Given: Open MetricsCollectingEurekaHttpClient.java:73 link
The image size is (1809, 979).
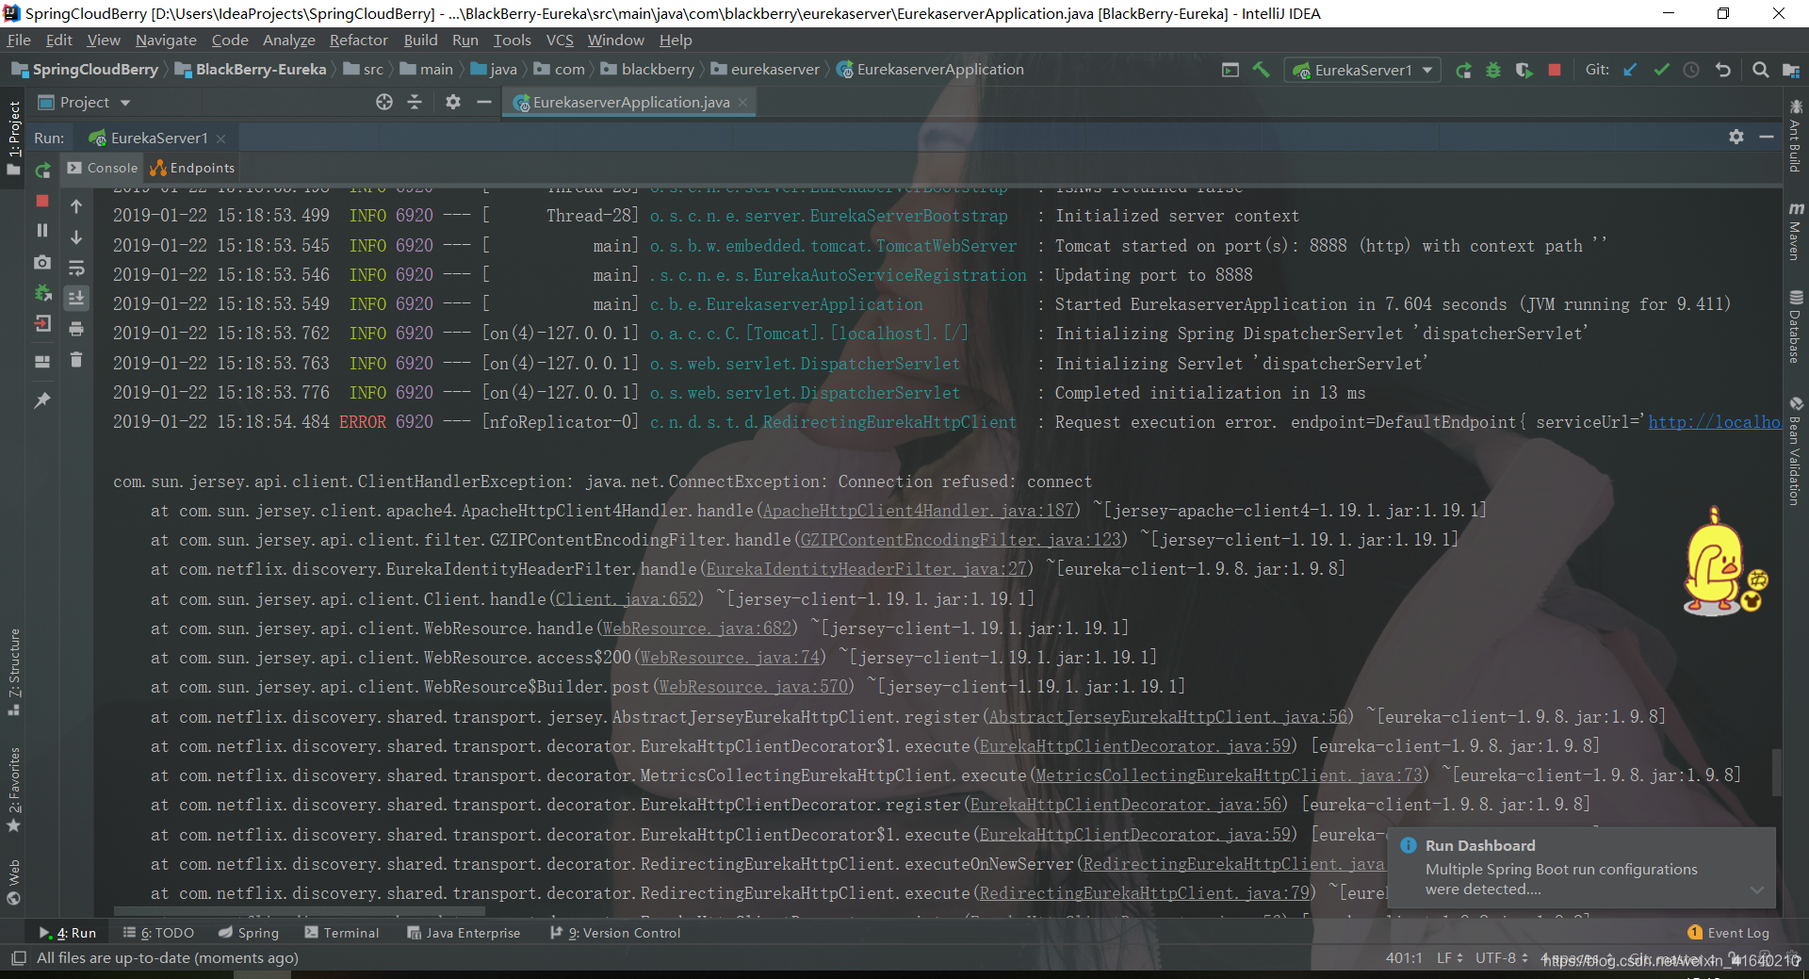Looking at the screenshot, I should [x=1229, y=775].
